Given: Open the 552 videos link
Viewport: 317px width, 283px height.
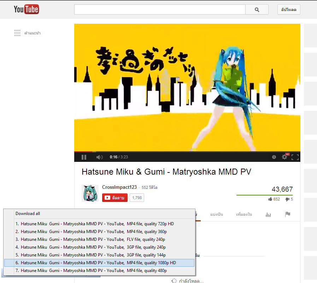Looking at the screenshot, I should coord(149,187).
